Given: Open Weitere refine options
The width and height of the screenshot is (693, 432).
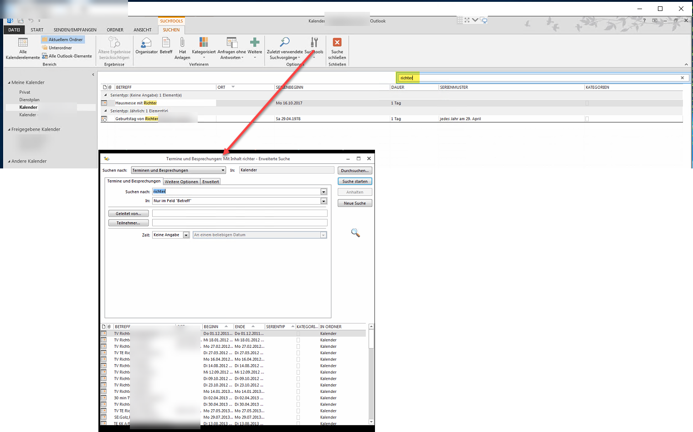Looking at the screenshot, I should (x=255, y=48).
